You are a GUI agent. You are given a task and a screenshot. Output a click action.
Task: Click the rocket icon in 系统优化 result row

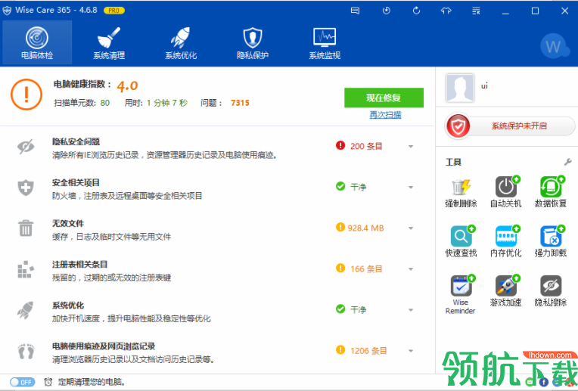click(26, 310)
